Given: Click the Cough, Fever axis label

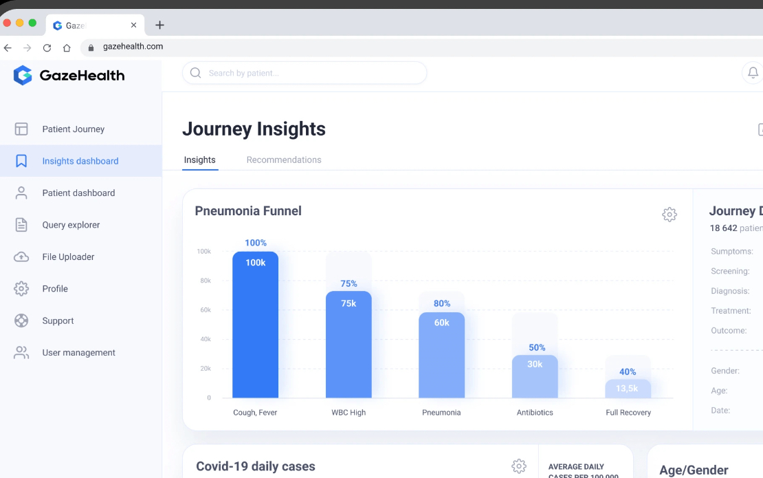Looking at the screenshot, I should [255, 412].
